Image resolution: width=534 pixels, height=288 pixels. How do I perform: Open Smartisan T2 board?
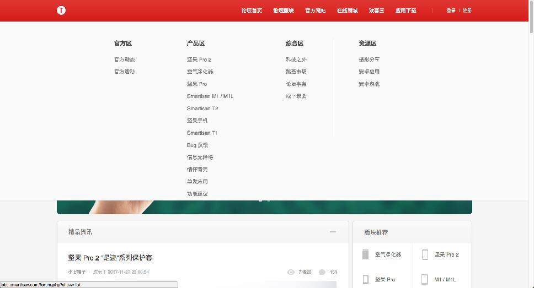tap(202, 108)
